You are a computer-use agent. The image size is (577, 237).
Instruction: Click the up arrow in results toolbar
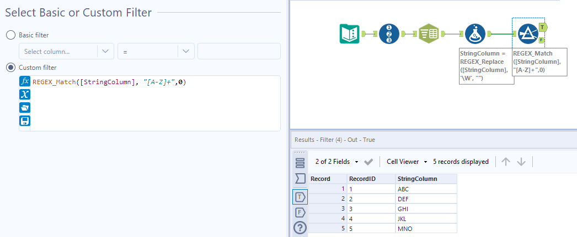click(x=506, y=162)
